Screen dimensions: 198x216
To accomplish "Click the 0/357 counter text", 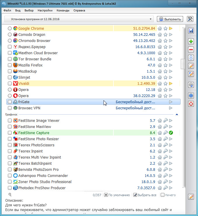I will [97, 195].
